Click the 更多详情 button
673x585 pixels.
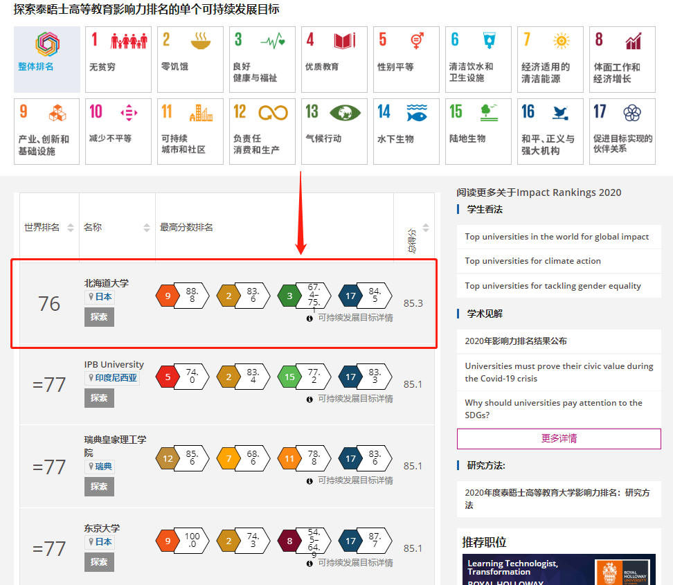pyautogui.click(x=559, y=438)
